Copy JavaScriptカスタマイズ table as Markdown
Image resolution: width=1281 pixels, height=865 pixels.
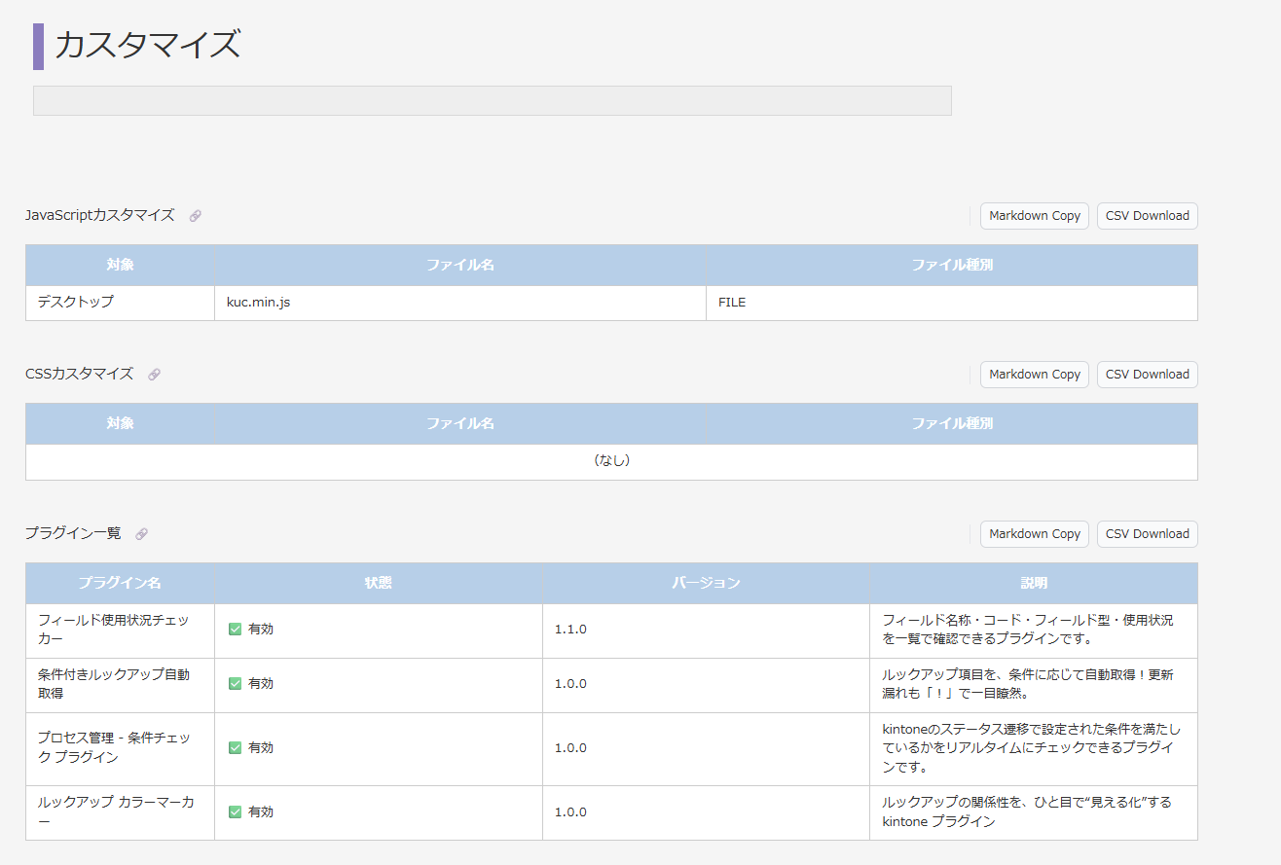1035,216
